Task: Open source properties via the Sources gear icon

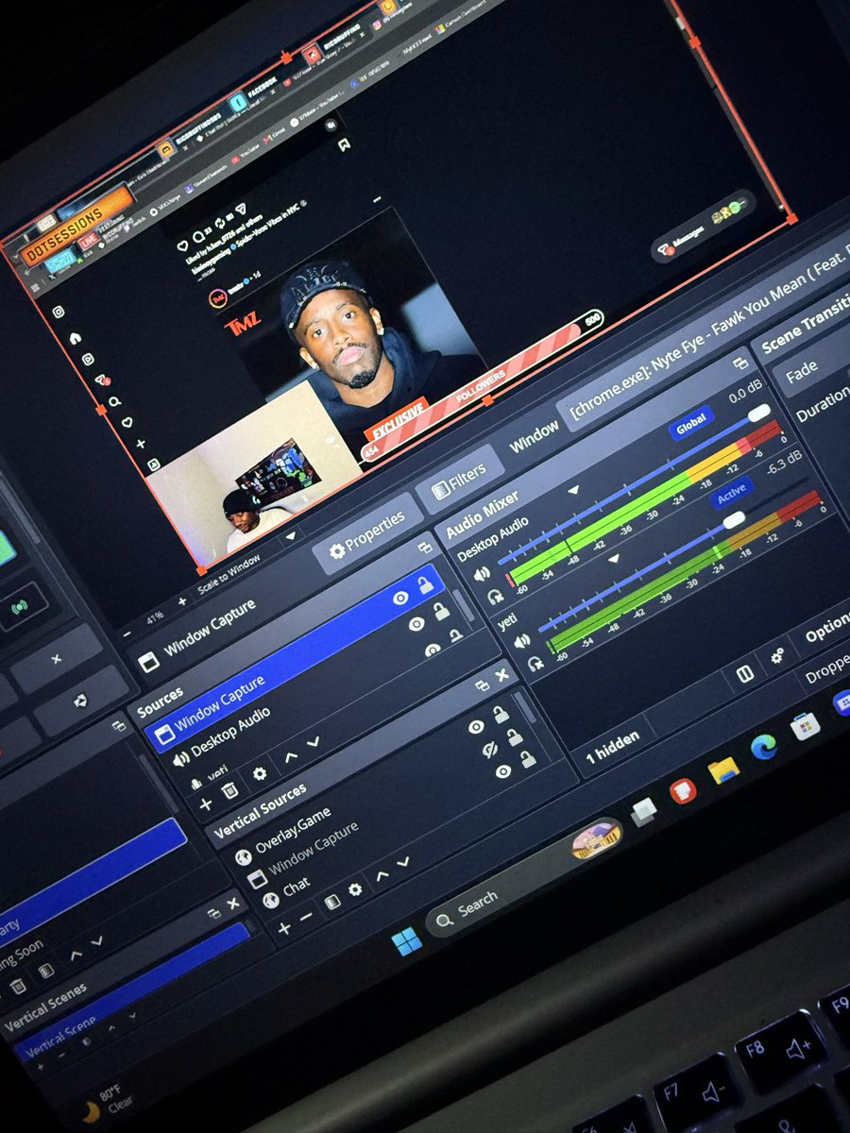Action: click(x=259, y=774)
